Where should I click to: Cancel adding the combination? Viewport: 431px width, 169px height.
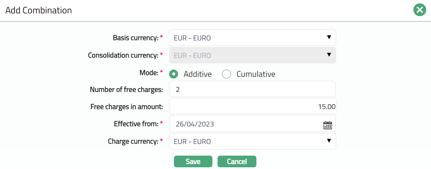[x=237, y=161]
